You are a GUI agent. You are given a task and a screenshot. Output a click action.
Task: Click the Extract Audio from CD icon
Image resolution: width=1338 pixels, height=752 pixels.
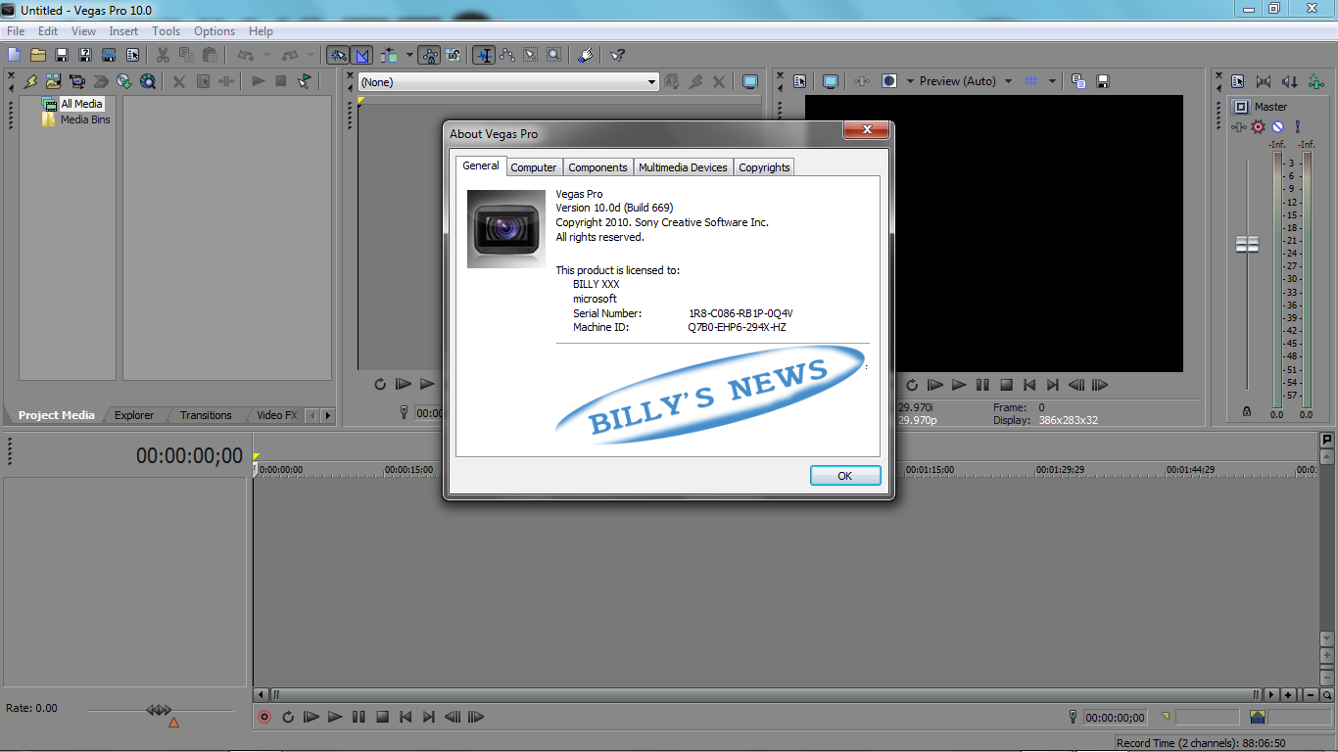123,81
